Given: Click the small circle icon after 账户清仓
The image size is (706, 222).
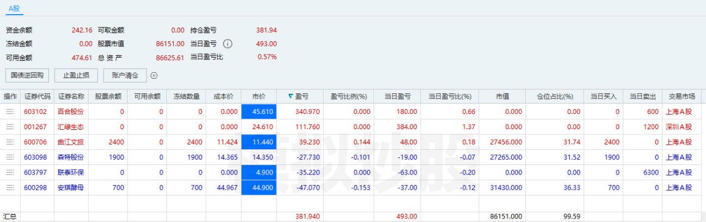Looking at the screenshot, I should point(154,75).
